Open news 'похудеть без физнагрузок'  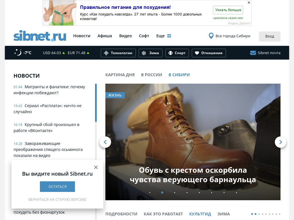click(39, 212)
